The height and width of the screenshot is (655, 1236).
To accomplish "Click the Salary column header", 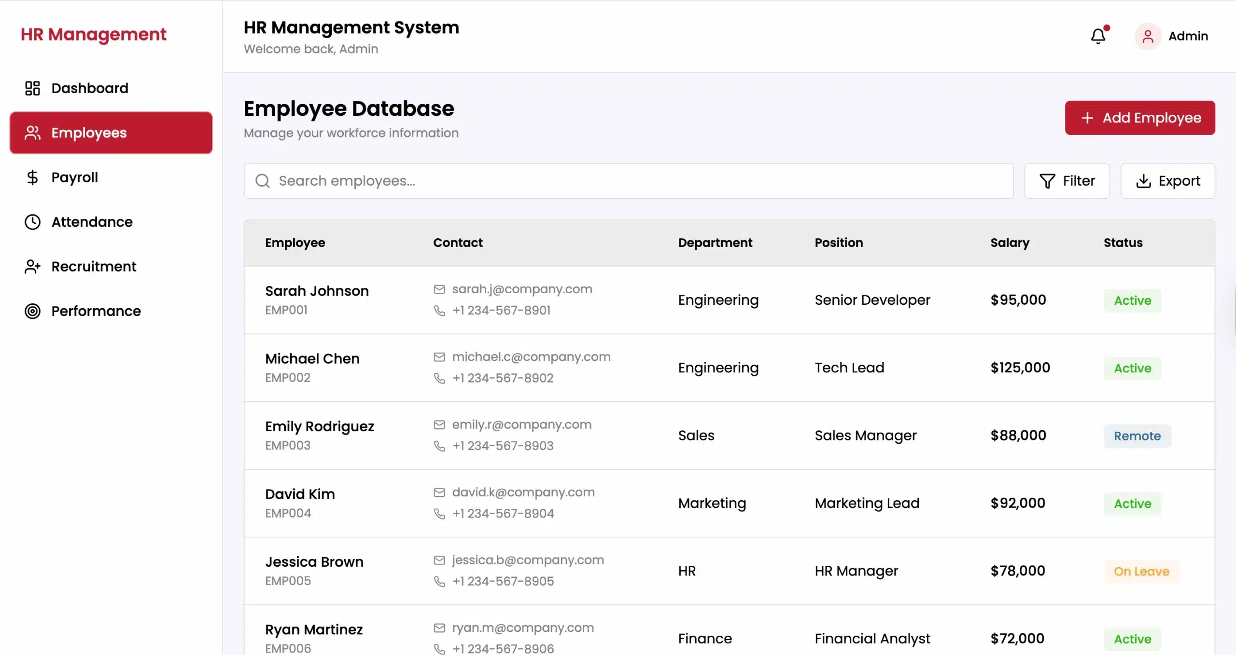I will (1010, 243).
